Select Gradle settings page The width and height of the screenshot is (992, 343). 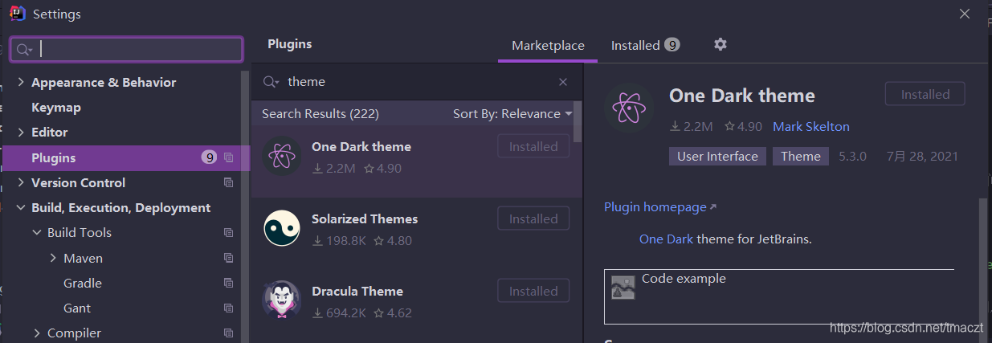83,283
